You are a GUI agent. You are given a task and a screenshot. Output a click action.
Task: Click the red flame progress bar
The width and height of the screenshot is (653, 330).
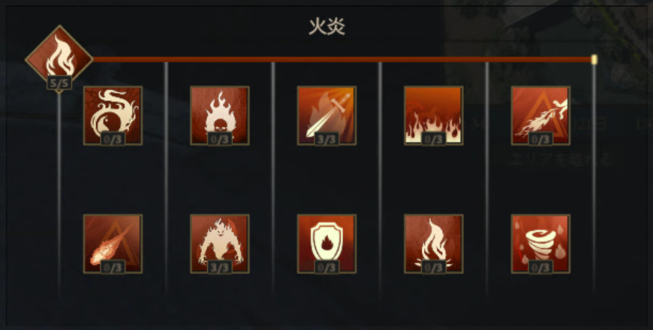342,59
